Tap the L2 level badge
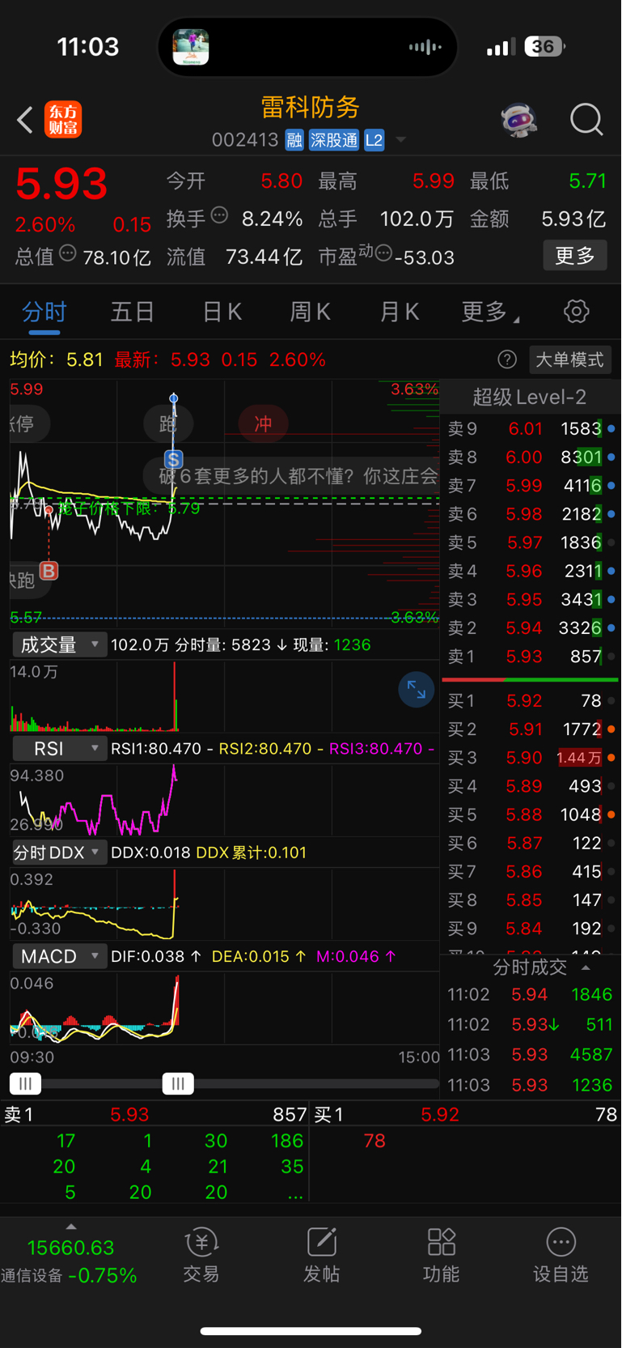This screenshot has height=1348, width=622. 374,140
